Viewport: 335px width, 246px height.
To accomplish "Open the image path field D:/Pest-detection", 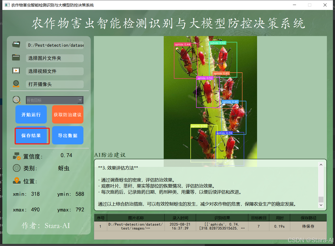I will click(55, 45).
